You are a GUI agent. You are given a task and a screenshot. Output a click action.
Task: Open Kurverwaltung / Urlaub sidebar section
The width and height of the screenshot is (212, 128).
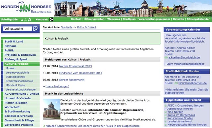click(22, 94)
